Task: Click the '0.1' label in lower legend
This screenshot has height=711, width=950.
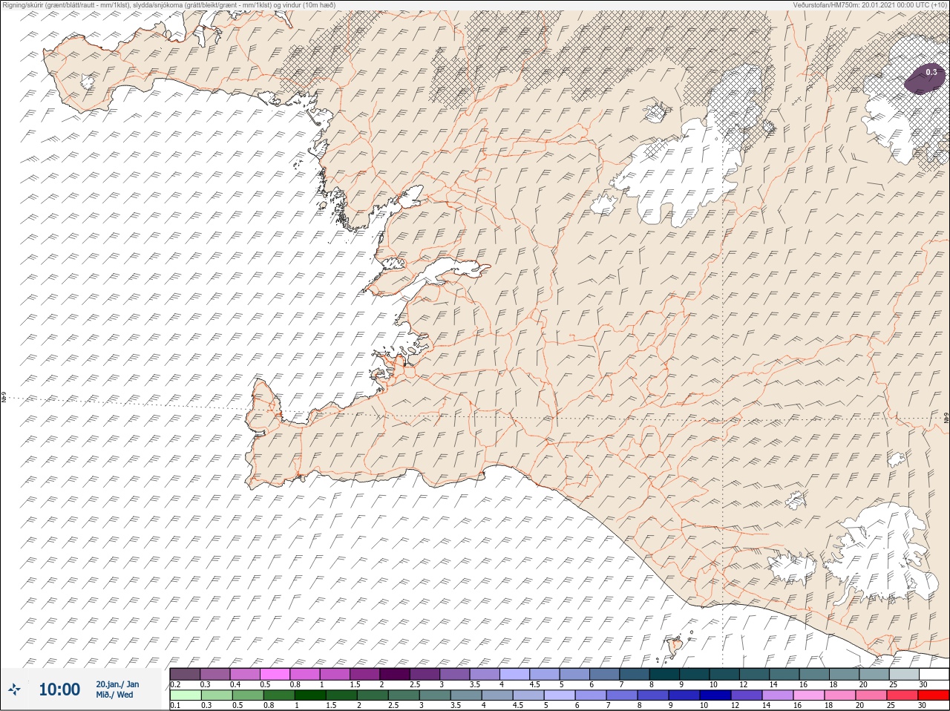Action: pyautogui.click(x=175, y=705)
